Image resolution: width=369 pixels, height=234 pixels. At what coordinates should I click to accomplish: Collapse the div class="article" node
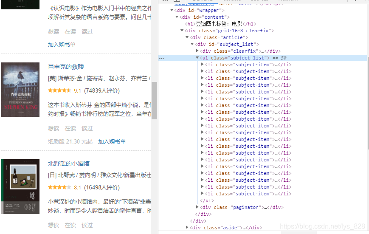187,37
